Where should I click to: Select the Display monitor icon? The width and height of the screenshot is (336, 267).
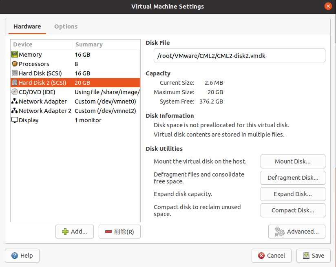pyautogui.click(x=14, y=120)
